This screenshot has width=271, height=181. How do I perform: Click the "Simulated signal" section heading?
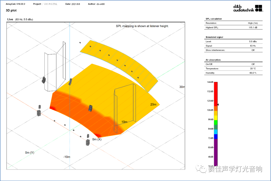(214, 37)
